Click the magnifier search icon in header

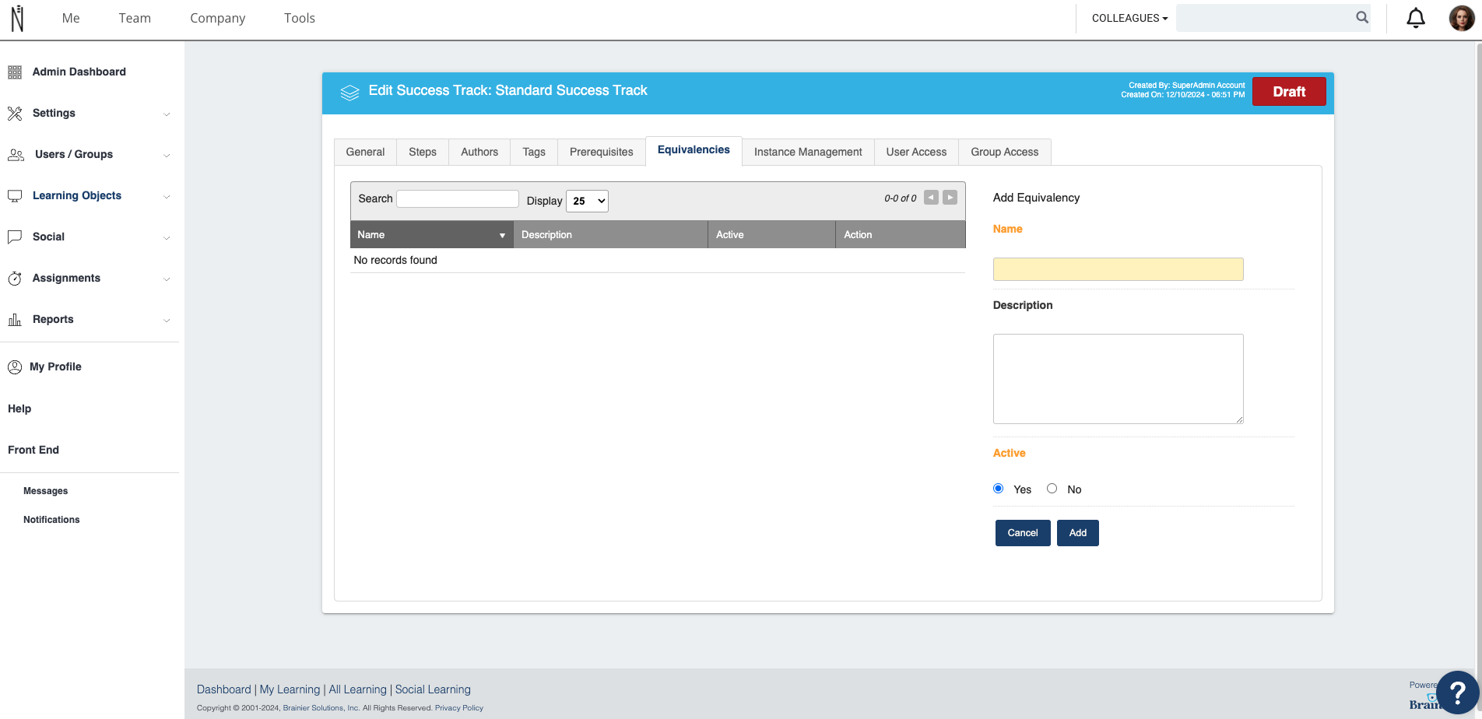point(1362,17)
